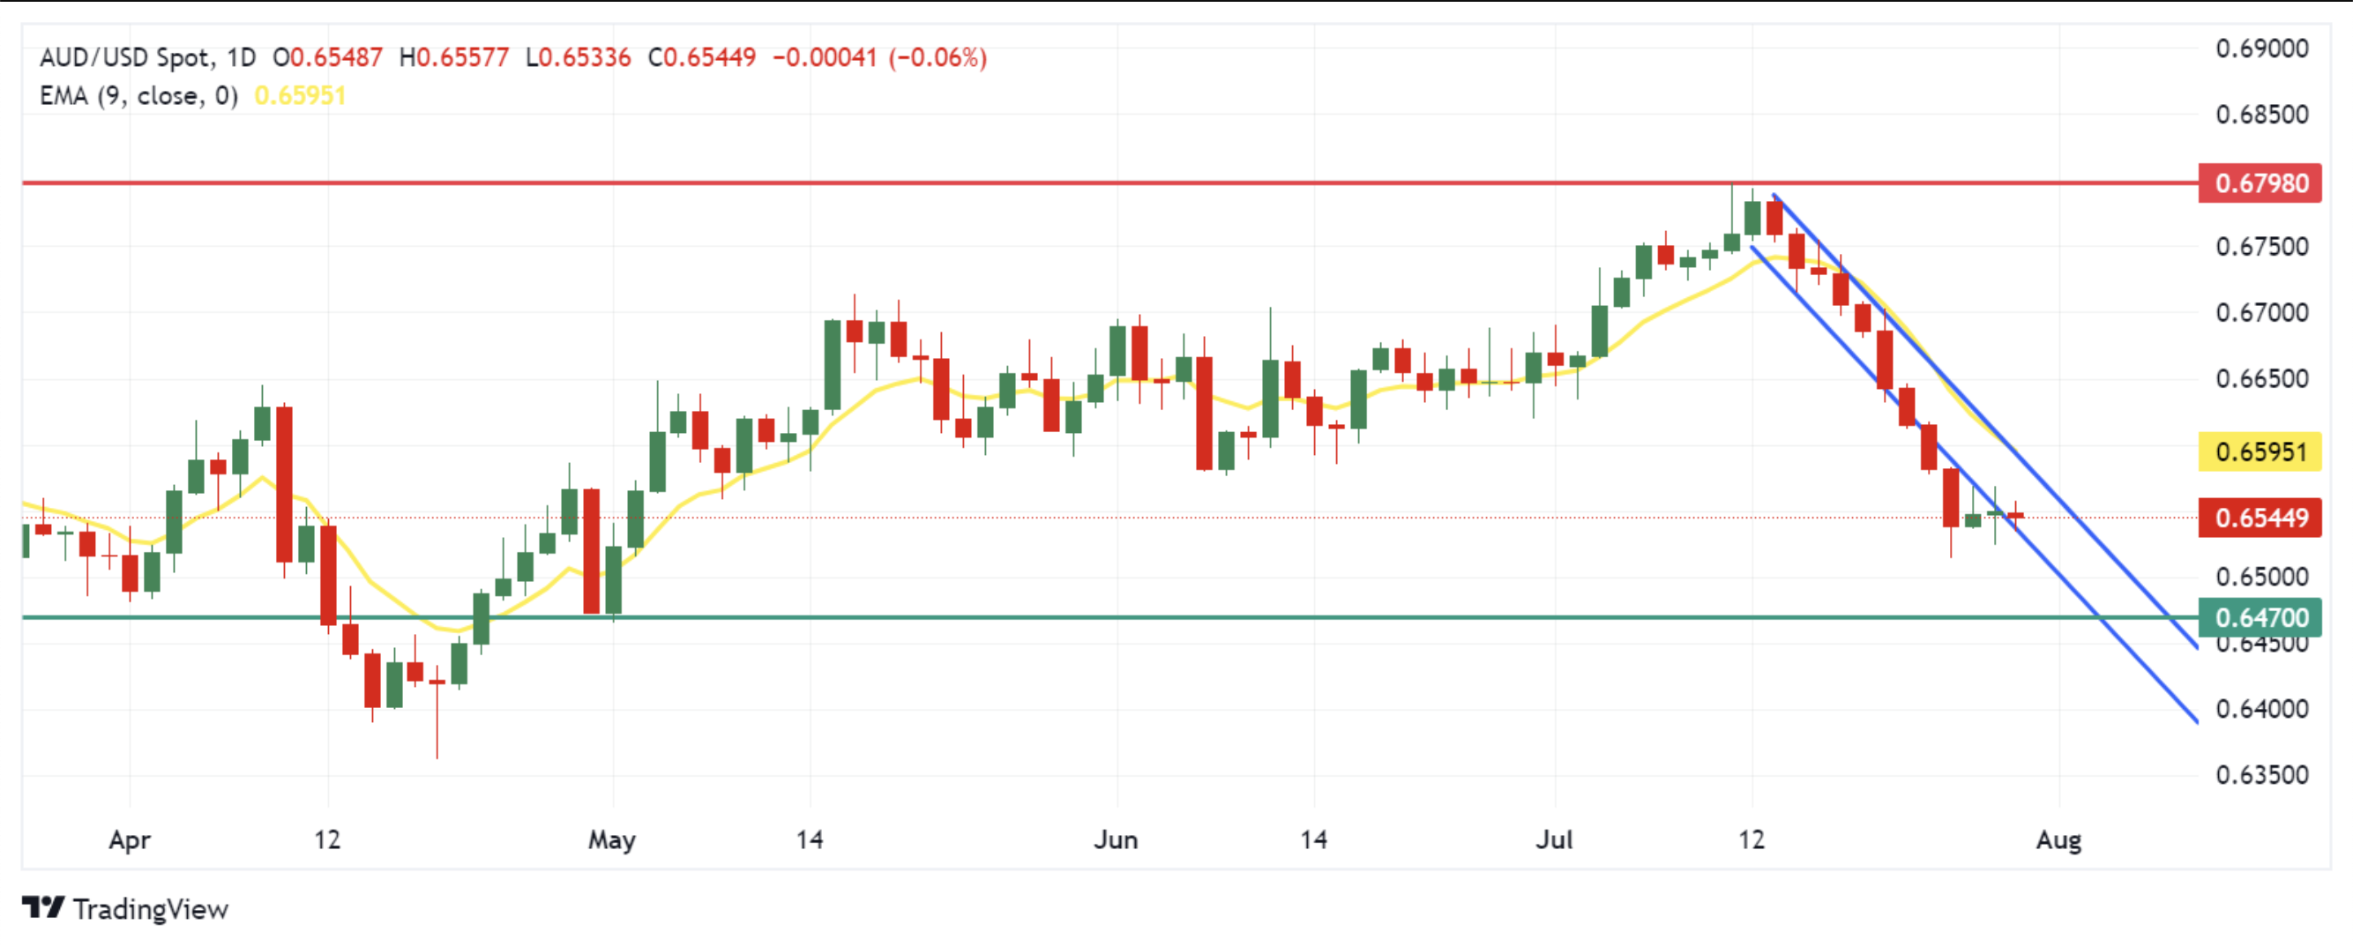Screen dimensions: 2353x947
Task: Click the yellow 0.65951 price axis tag
Action: click(2260, 451)
